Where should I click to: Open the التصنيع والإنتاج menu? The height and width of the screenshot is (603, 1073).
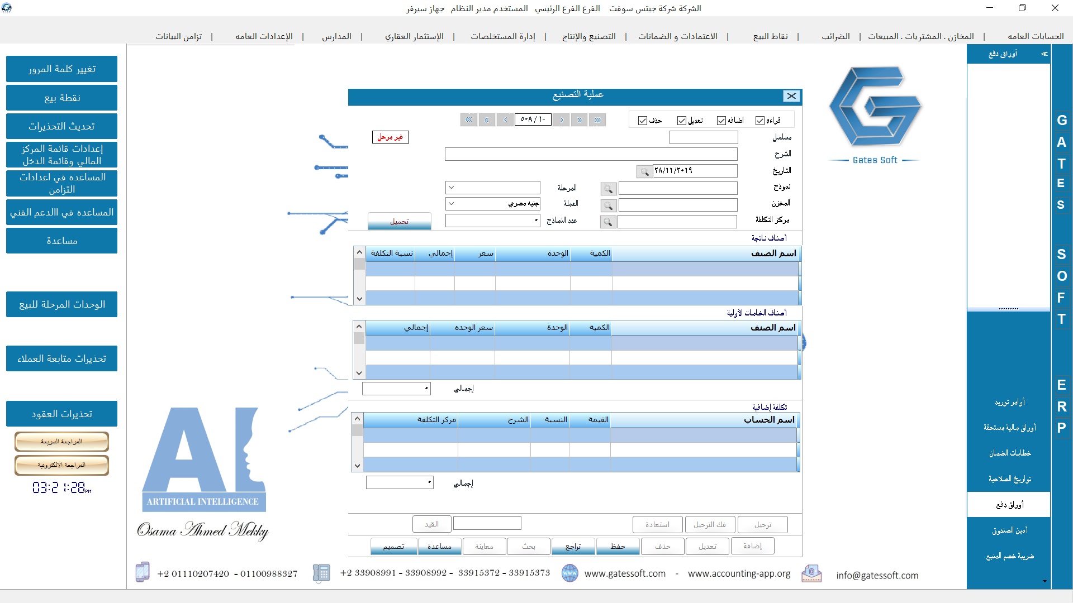pyautogui.click(x=588, y=36)
